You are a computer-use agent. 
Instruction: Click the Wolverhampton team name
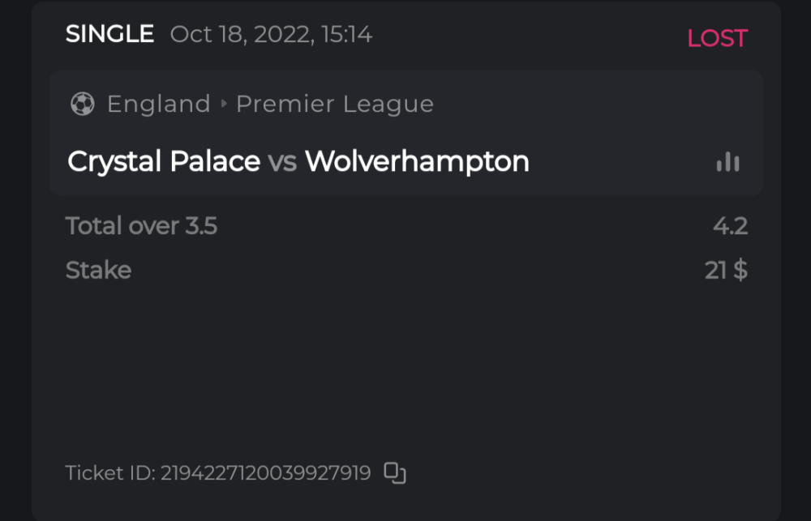(x=417, y=162)
